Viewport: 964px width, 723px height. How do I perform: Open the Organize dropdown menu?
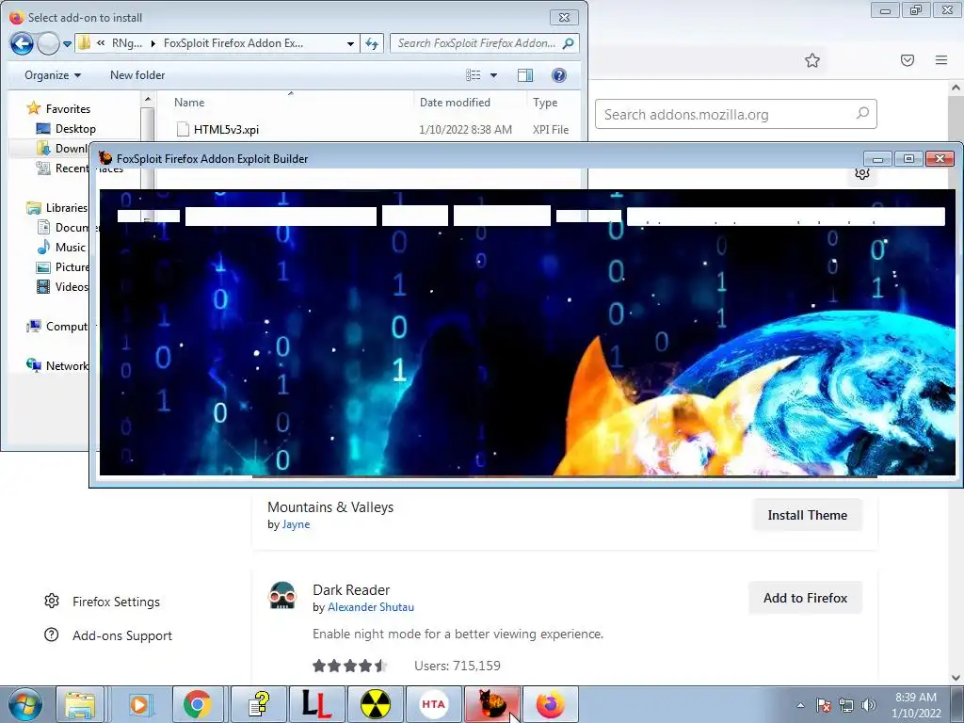(x=53, y=75)
